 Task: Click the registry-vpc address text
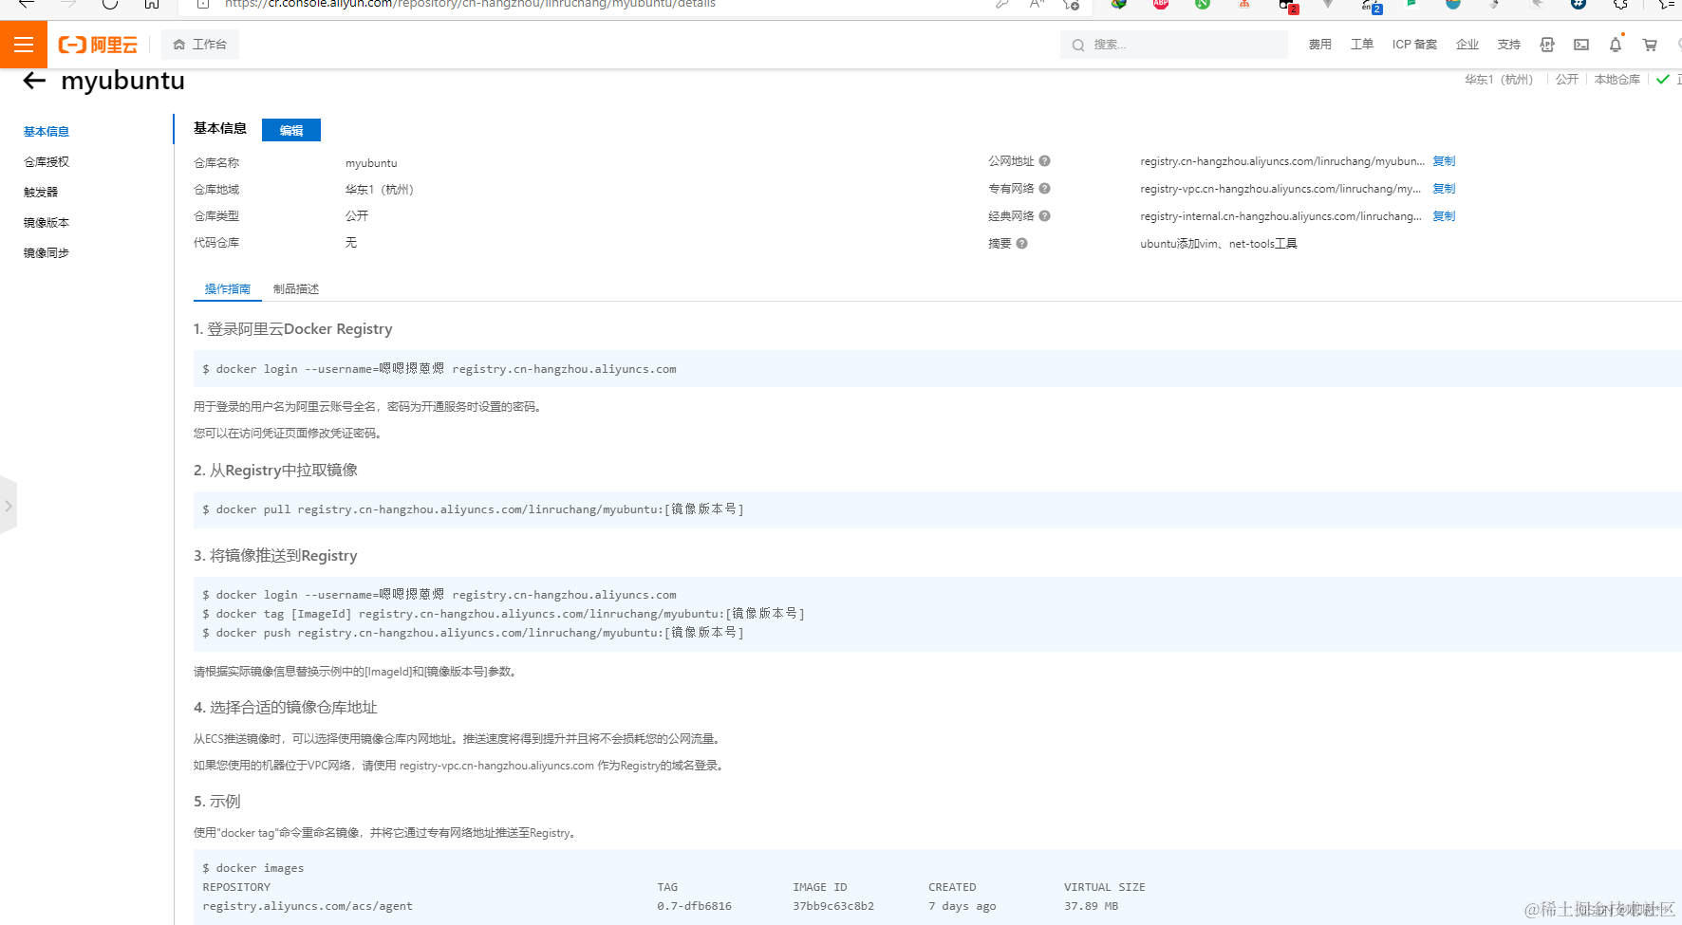point(1280,189)
